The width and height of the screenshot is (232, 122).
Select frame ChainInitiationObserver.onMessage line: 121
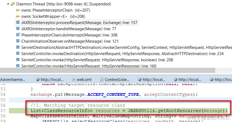[x=70, y=41]
